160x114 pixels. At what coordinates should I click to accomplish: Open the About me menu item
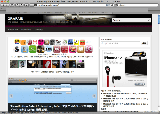pos(13,29)
